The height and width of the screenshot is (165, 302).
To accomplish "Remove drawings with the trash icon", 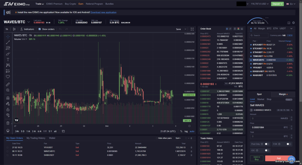I will point(8,123).
